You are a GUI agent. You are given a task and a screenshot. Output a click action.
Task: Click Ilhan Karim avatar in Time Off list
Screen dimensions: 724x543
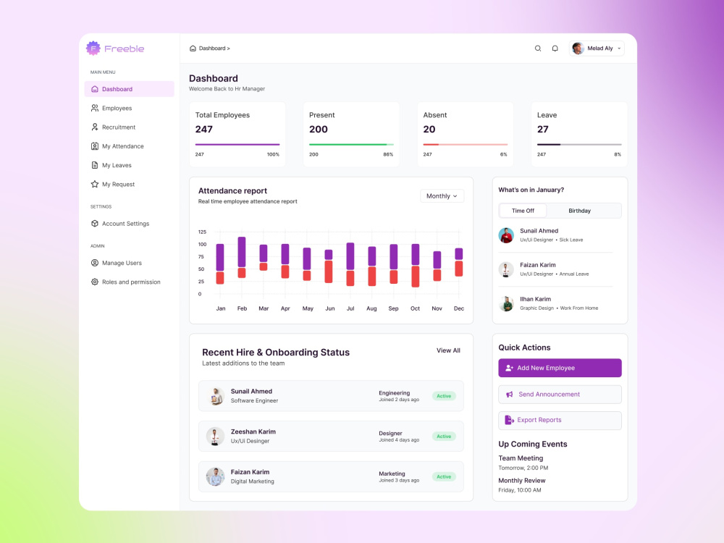[506, 303]
